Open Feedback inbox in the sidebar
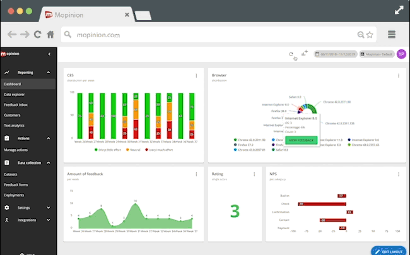 click(x=16, y=105)
